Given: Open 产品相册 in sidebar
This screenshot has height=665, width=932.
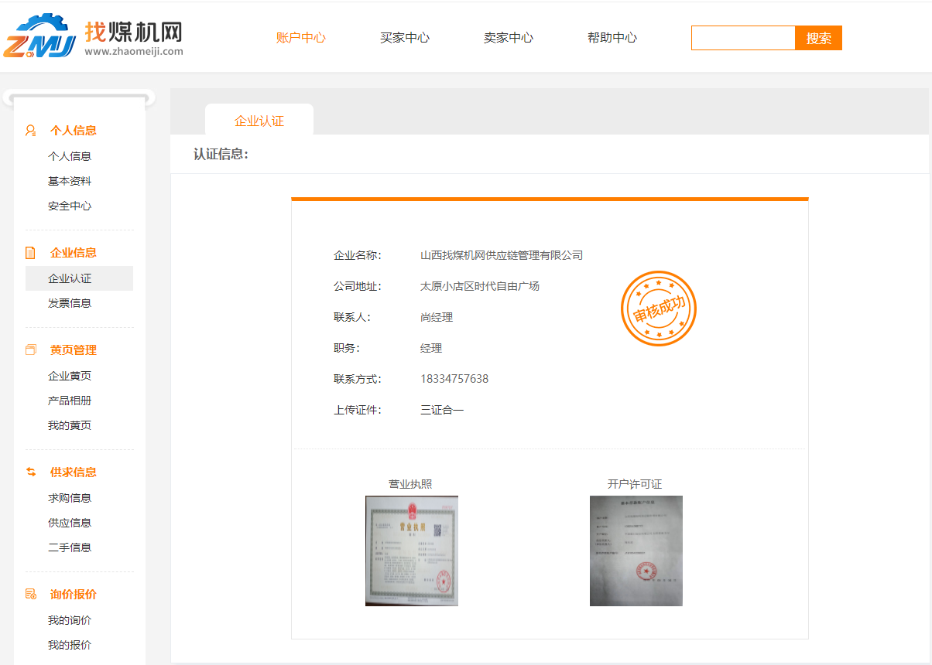Looking at the screenshot, I should pyautogui.click(x=70, y=401).
